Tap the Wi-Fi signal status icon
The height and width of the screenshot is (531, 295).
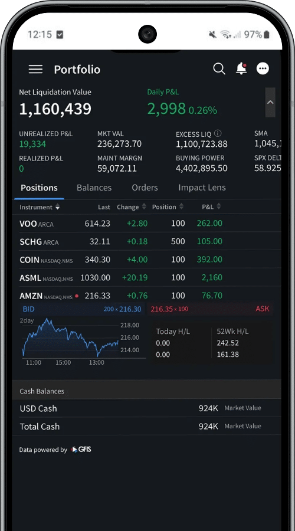[x=225, y=34]
